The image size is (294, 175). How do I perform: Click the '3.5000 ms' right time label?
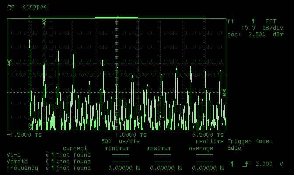208,135
